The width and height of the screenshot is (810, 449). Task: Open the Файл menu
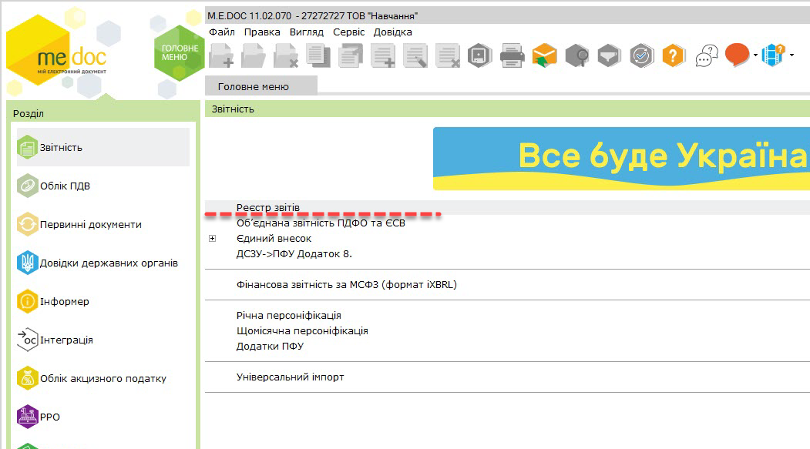222,32
